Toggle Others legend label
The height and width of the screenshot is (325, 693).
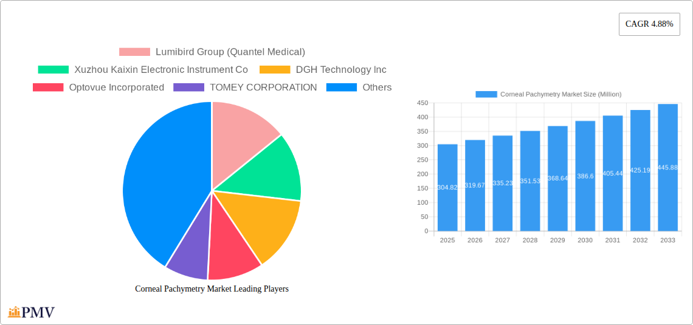377,87
